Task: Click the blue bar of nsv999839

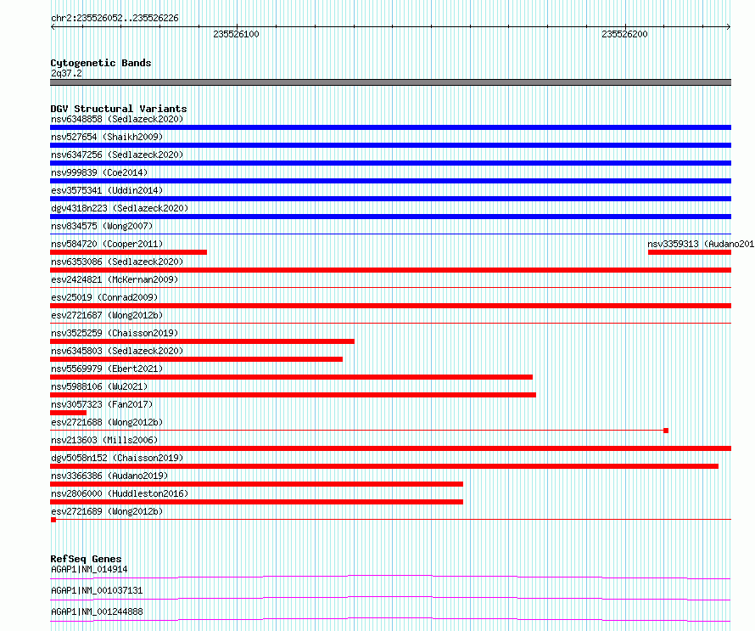Action: 390,181
